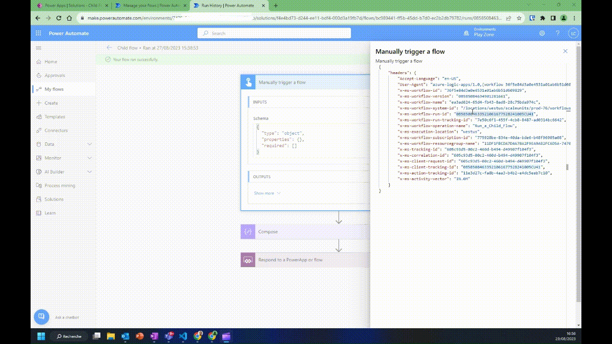Click the Respond to PowerApp step icon

click(x=248, y=260)
